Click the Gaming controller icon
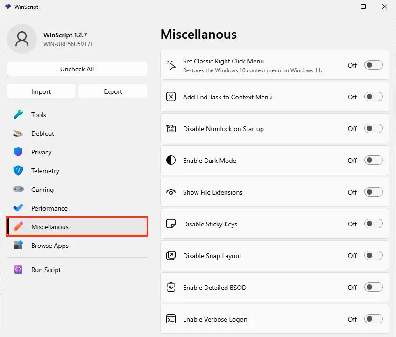The width and height of the screenshot is (396, 337). click(18, 190)
